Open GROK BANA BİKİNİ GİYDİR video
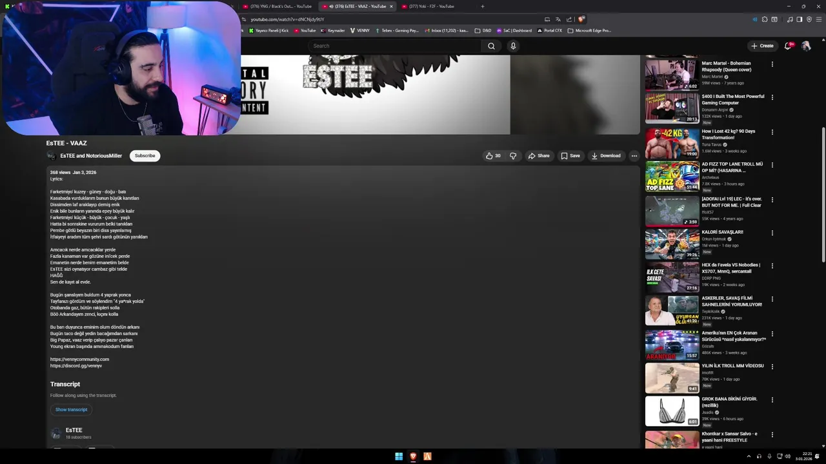Screen dimensions: 826x464 click(x=672, y=411)
